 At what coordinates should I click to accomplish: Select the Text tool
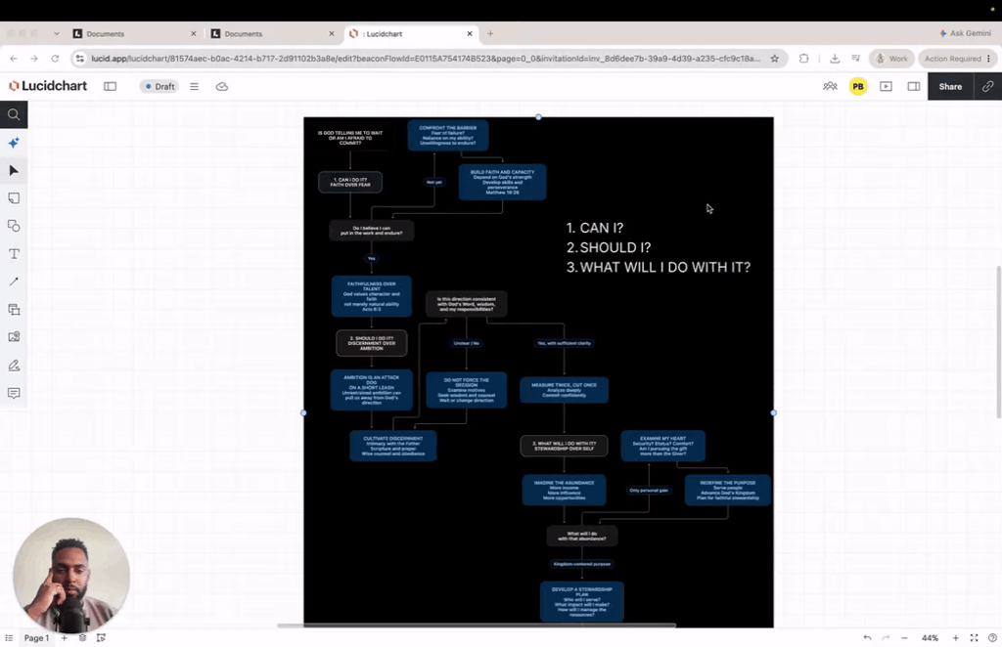(14, 254)
